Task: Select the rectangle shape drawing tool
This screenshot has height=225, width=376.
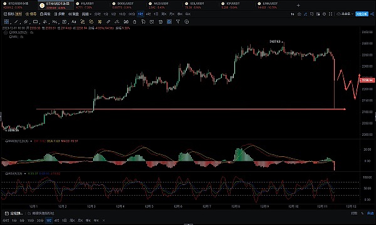Action: [35, 22]
